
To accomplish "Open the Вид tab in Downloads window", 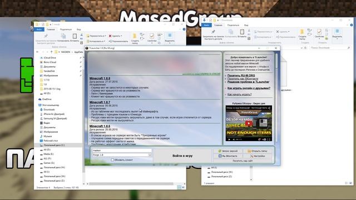I will (246, 25).
